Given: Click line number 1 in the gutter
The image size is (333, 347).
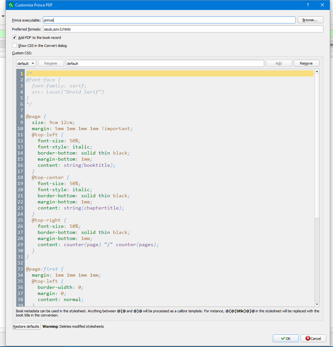Looking at the screenshot, I should point(22,74).
